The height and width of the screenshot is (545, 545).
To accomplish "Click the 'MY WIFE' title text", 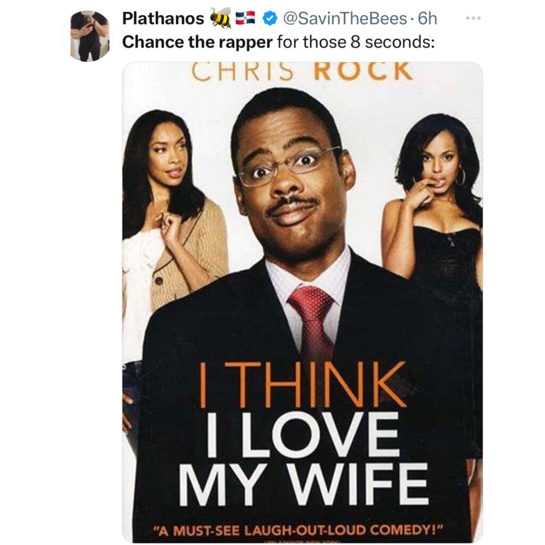I will tap(303, 484).
